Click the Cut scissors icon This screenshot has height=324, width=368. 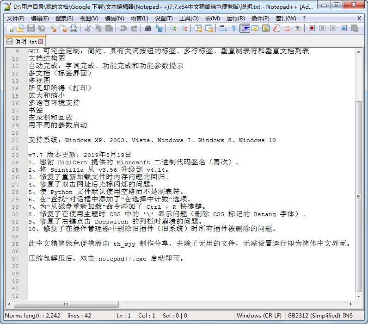(88, 28)
